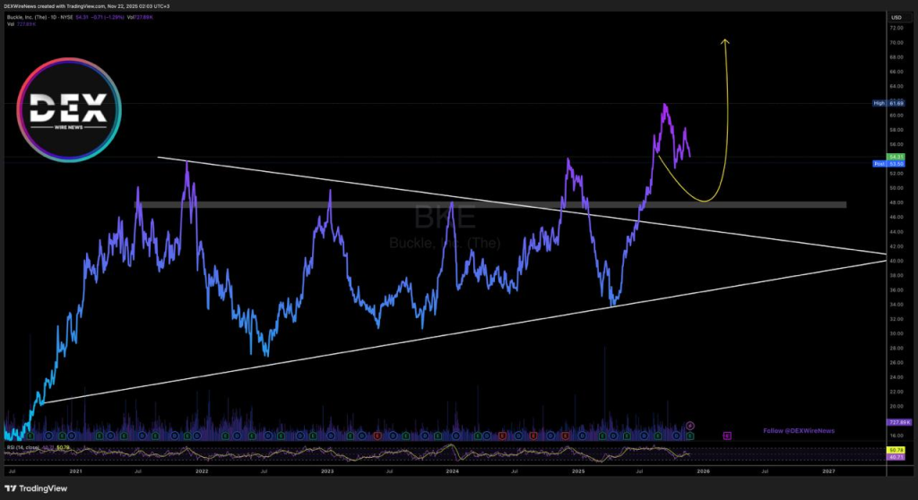Screen dimensions: 918x500
Task: Click the 2024 label on time axis
Action: point(453,470)
